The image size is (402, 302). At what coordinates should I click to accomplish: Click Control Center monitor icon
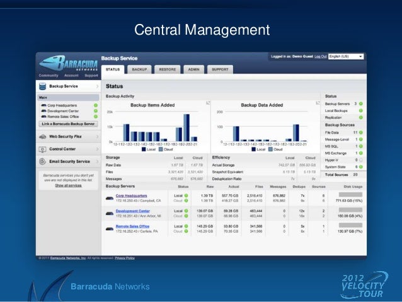43,149
